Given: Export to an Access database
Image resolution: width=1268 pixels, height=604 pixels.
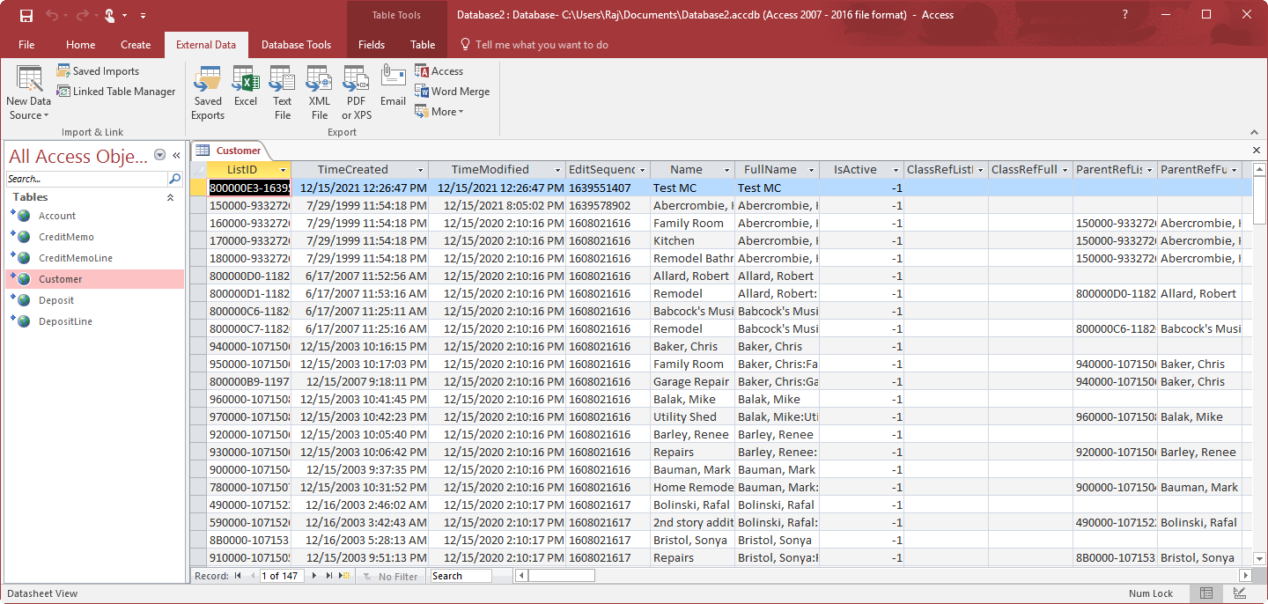Looking at the screenshot, I should 439,71.
